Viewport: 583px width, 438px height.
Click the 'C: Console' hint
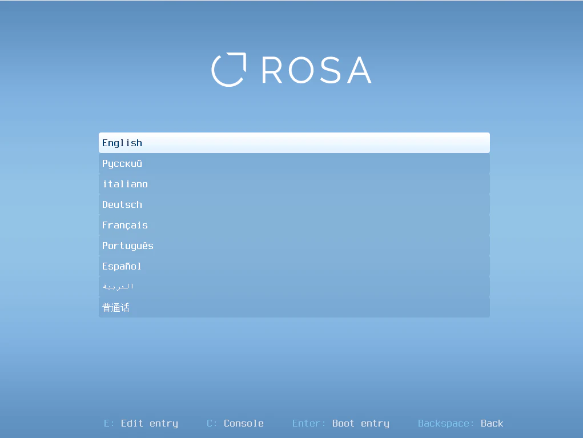(x=235, y=424)
